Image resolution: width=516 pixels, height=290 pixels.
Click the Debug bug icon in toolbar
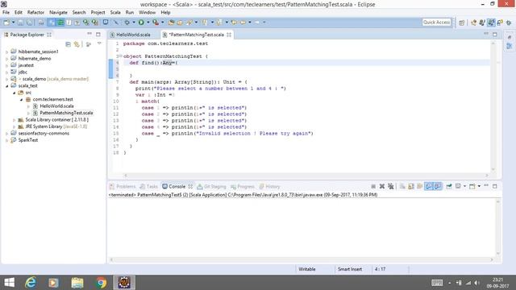[127, 23]
